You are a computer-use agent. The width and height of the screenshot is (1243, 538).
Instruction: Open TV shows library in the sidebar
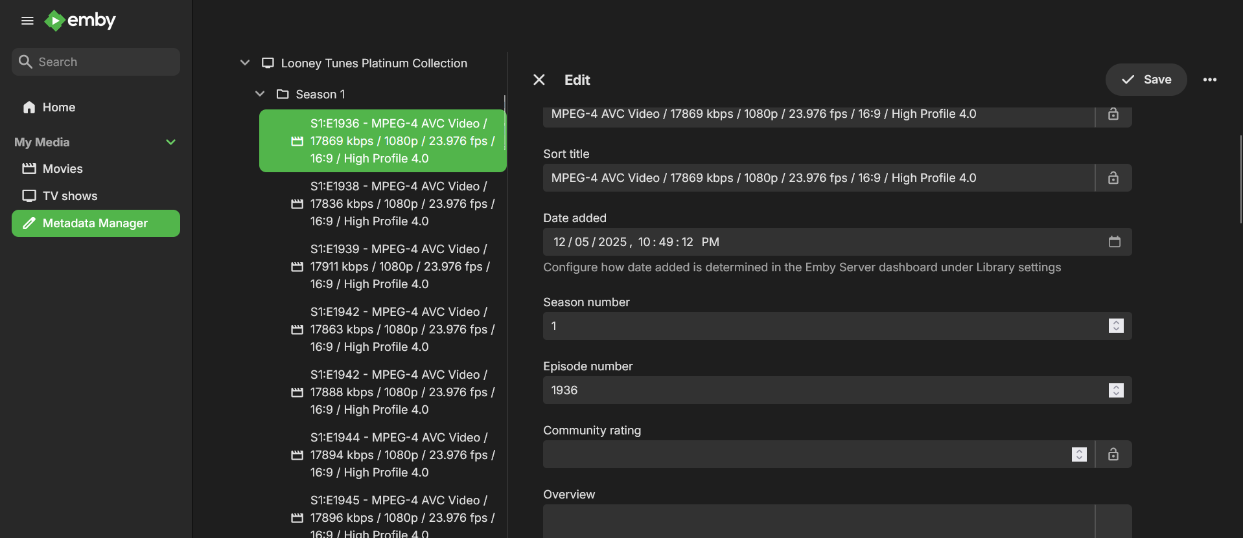click(69, 196)
